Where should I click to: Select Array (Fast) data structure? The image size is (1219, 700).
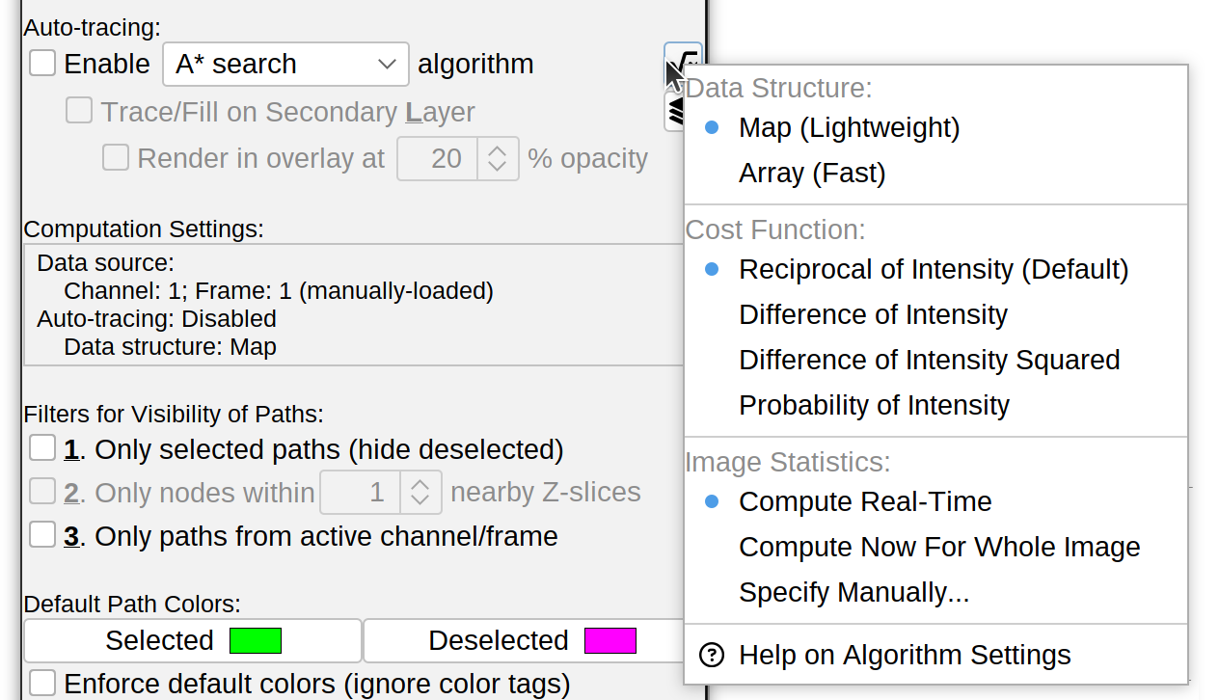click(x=811, y=174)
